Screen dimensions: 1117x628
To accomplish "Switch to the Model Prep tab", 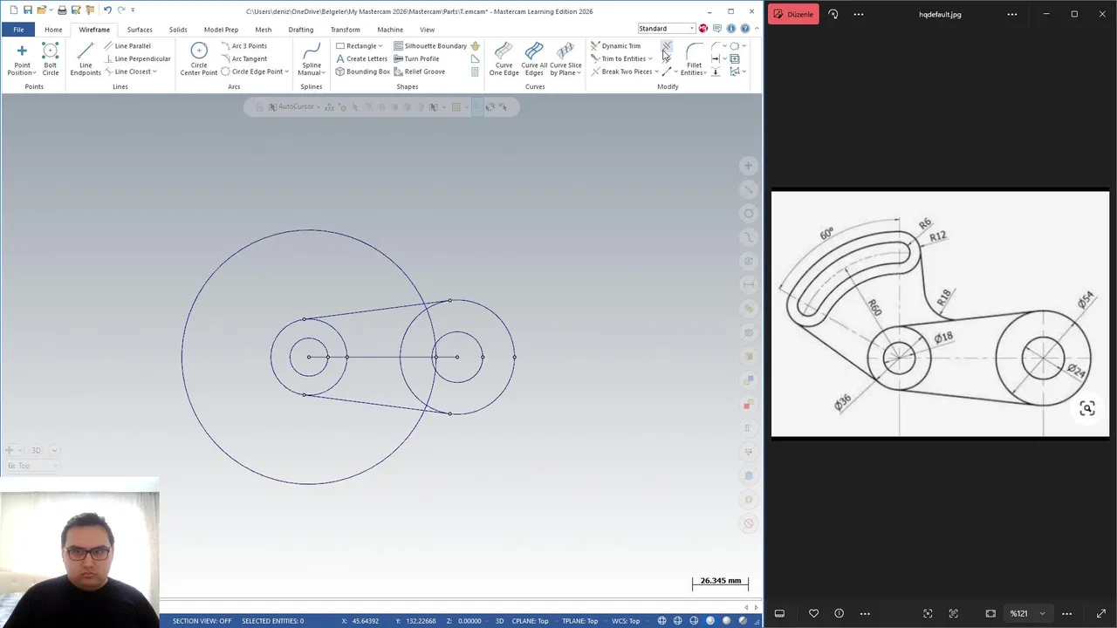I will 221,29.
